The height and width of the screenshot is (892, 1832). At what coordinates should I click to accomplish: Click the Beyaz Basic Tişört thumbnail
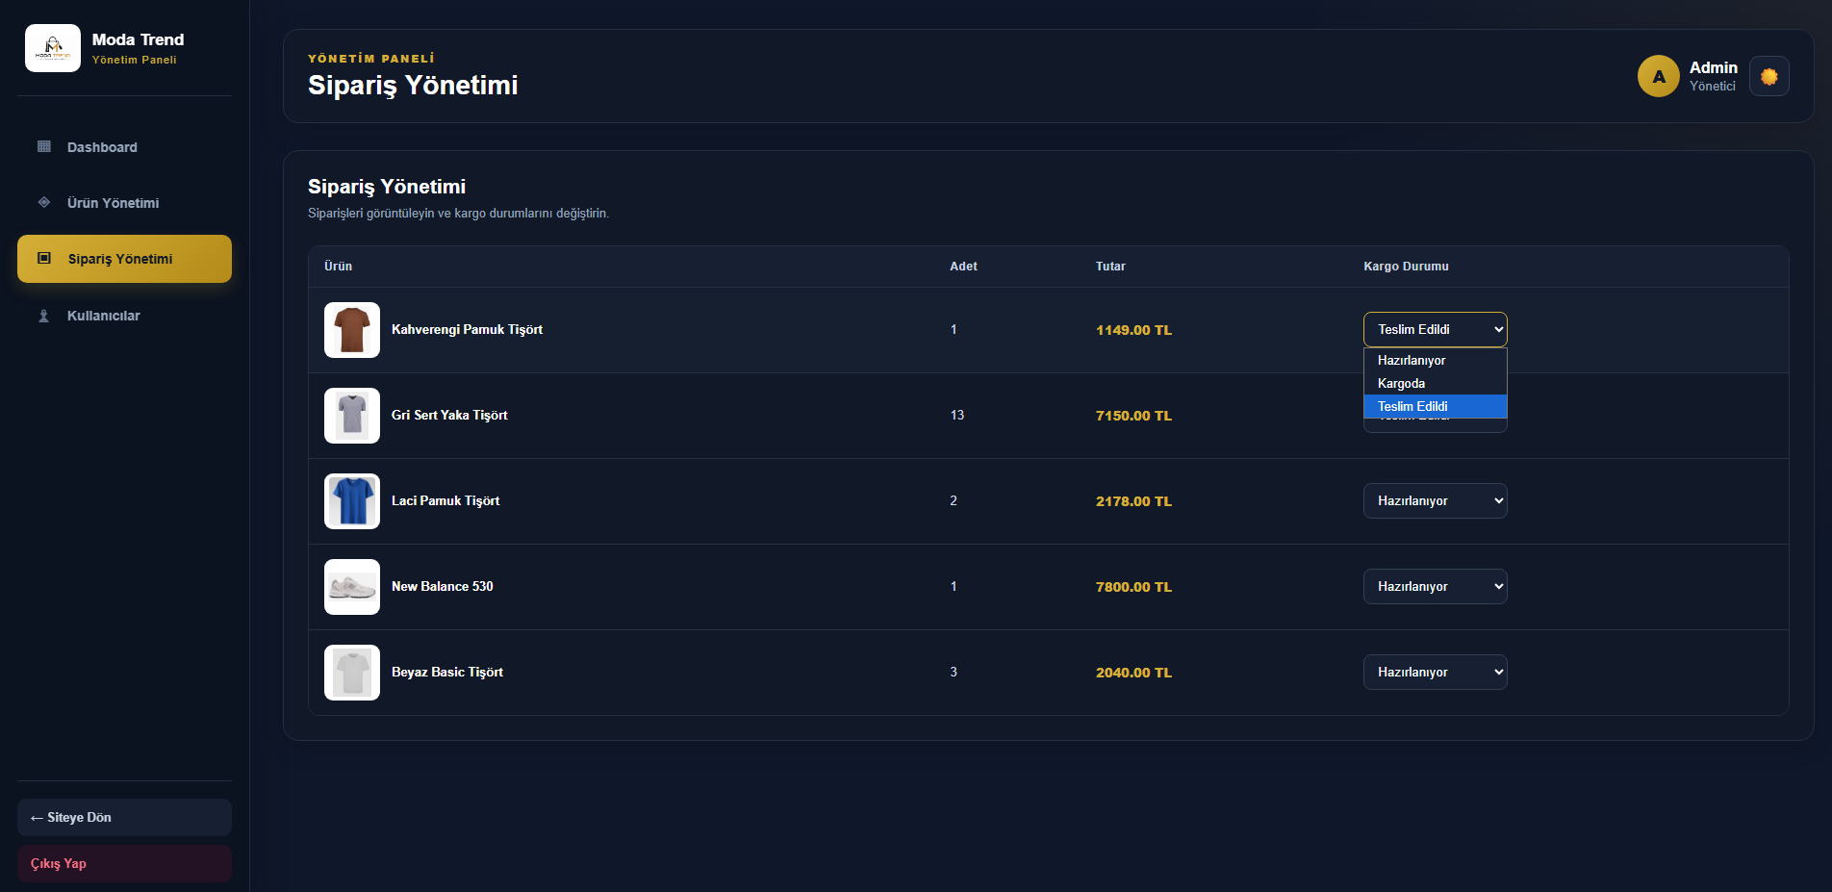click(352, 673)
